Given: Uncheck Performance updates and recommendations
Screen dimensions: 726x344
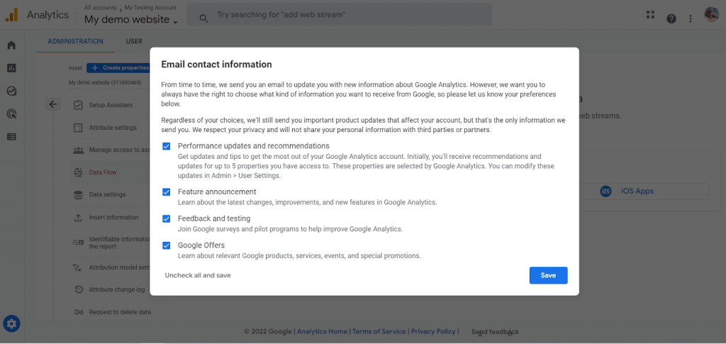Looking at the screenshot, I should pos(166,146).
